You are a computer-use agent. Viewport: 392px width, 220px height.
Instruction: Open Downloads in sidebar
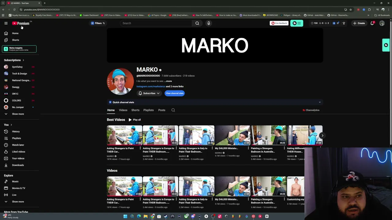(x=18, y=165)
